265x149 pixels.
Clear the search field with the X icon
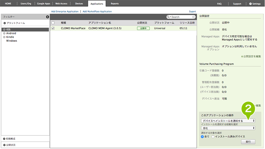point(193,17)
